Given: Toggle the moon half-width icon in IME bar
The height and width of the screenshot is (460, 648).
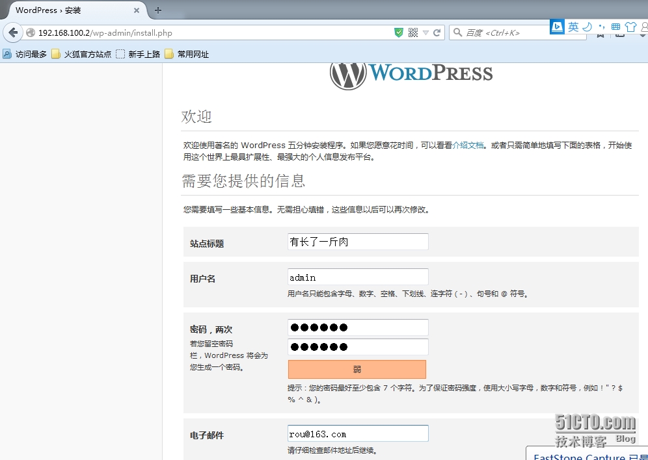Looking at the screenshot, I should [587, 27].
